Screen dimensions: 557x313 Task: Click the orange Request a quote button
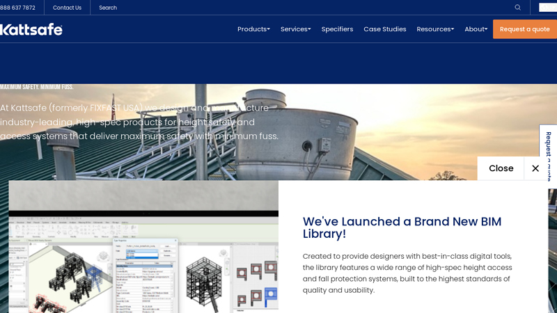point(524,29)
